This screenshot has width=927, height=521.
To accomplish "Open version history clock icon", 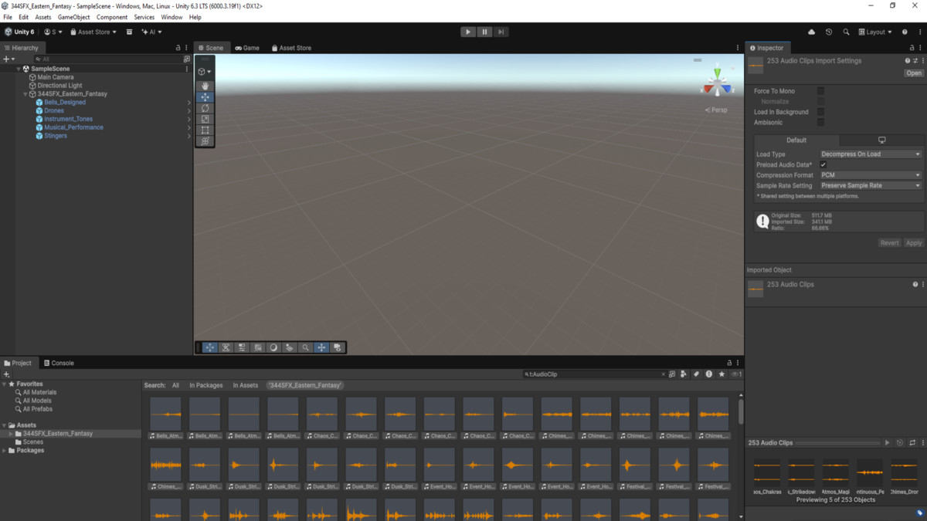I will tap(829, 32).
